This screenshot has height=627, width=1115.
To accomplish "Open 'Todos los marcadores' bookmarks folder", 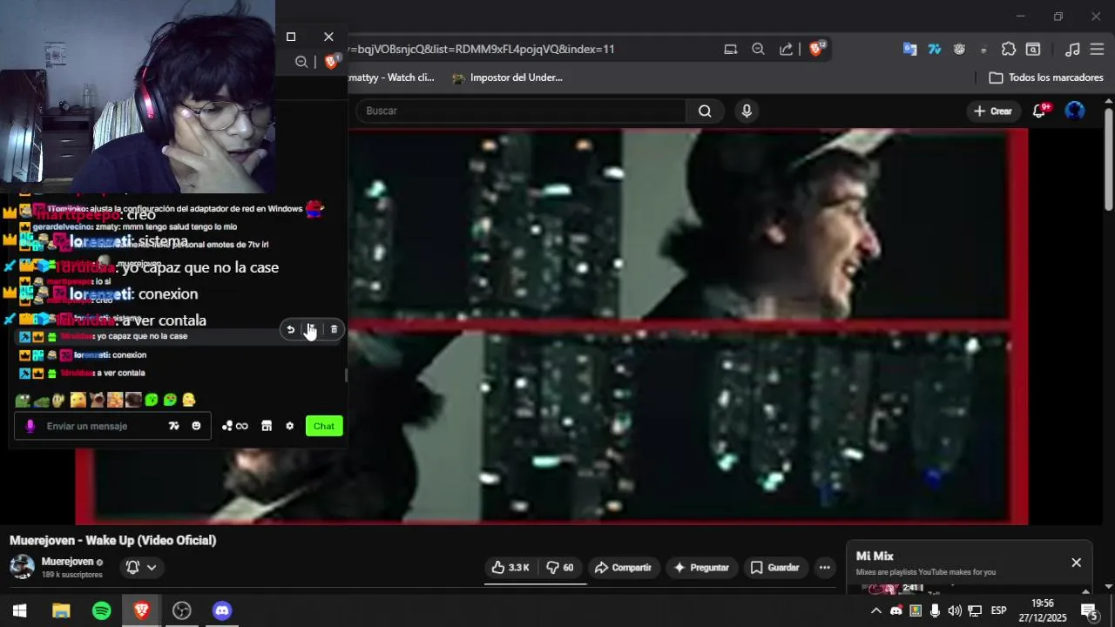I will click(1046, 78).
